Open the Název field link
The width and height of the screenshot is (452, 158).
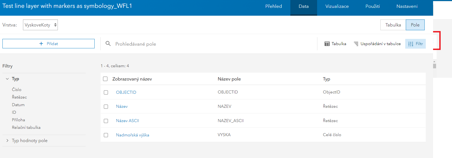[x=122, y=106]
